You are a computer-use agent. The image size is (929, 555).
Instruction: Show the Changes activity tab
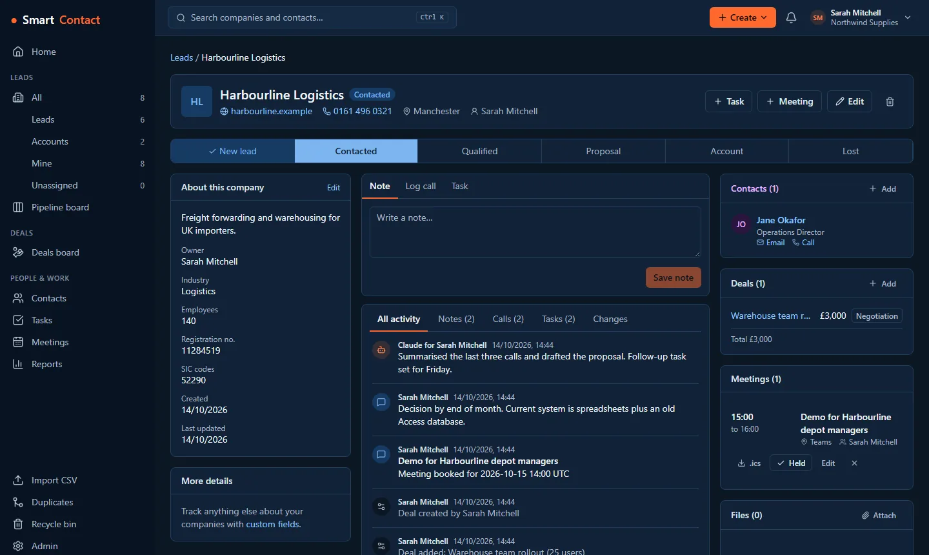coord(610,319)
